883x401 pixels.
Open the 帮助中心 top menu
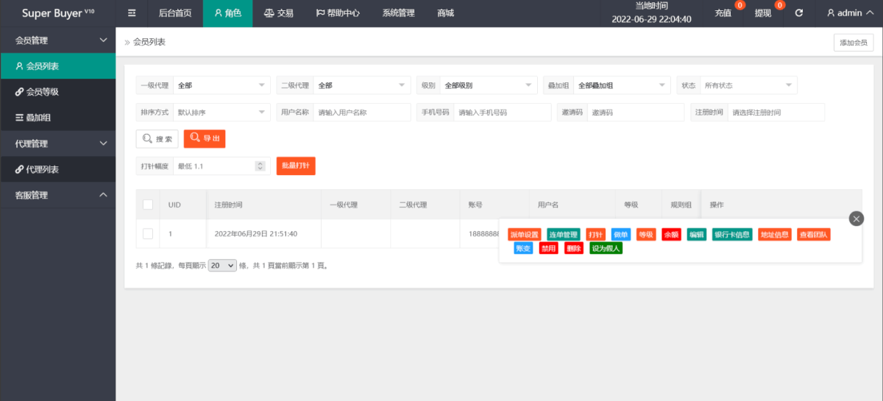[x=338, y=13]
